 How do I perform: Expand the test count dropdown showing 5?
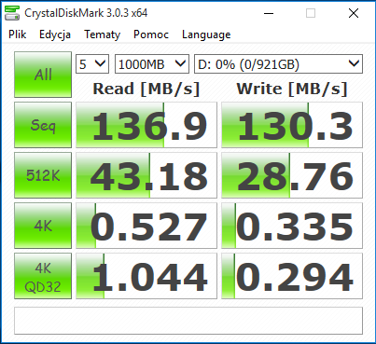pyautogui.click(x=92, y=64)
